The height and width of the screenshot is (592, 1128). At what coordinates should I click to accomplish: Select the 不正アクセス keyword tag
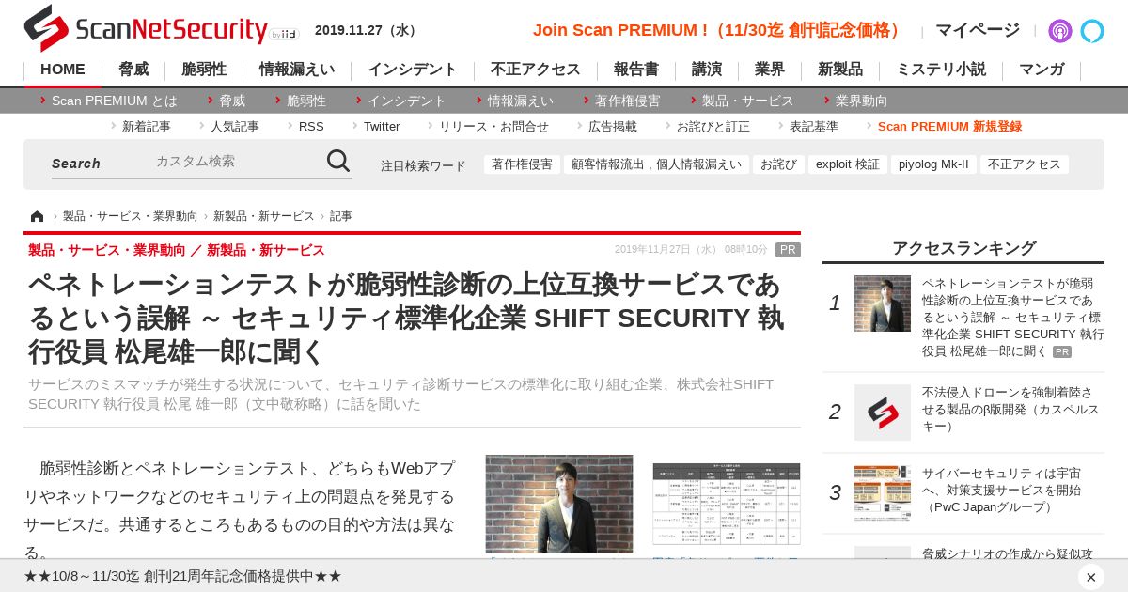pyautogui.click(x=1025, y=164)
